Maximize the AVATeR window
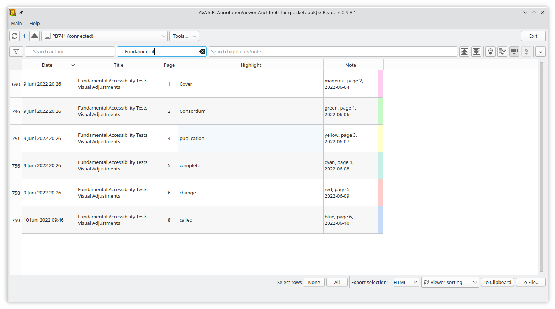The image size is (555, 309). [534, 12]
